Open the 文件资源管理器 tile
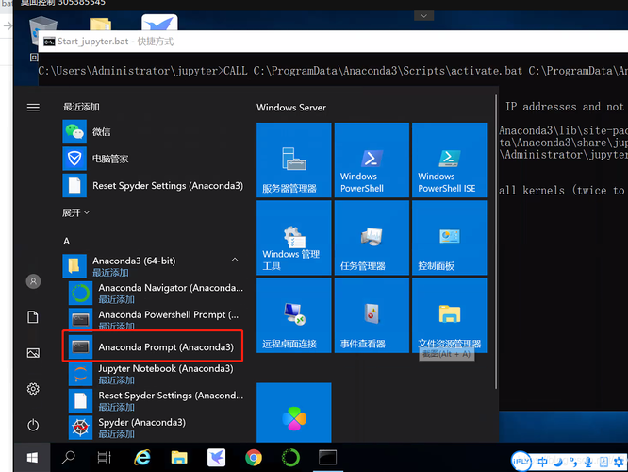 tap(450, 315)
